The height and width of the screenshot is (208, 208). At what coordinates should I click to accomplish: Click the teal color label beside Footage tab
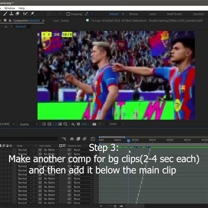(x=88, y=20)
